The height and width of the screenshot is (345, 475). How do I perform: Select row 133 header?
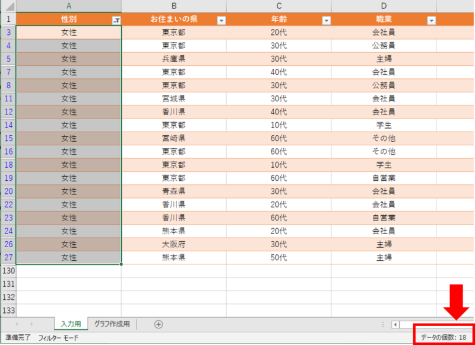8,311
